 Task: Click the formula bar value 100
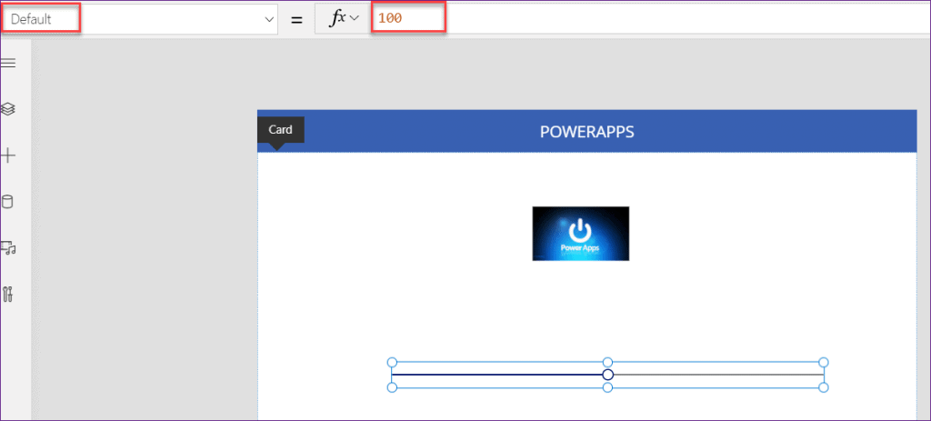click(x=390, y=18)
